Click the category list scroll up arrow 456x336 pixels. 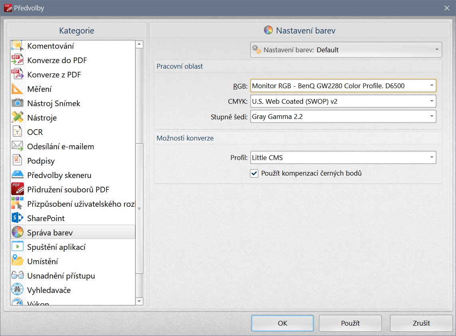pos(139,44)
